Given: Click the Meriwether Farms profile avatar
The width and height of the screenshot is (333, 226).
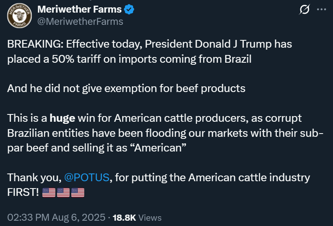Looking at the screenshot, I should coord(20,16).
